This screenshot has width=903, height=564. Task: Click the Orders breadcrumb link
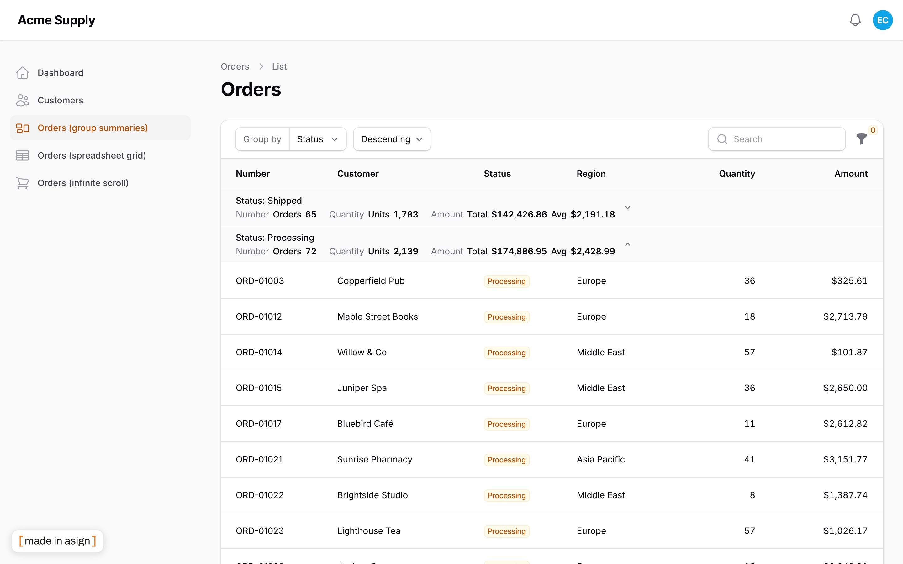click(235, 66)
